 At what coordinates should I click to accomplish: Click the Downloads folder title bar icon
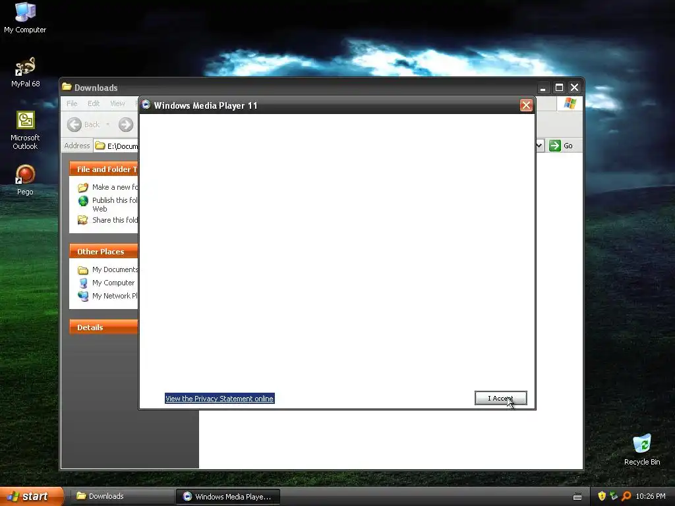[67, 87]
